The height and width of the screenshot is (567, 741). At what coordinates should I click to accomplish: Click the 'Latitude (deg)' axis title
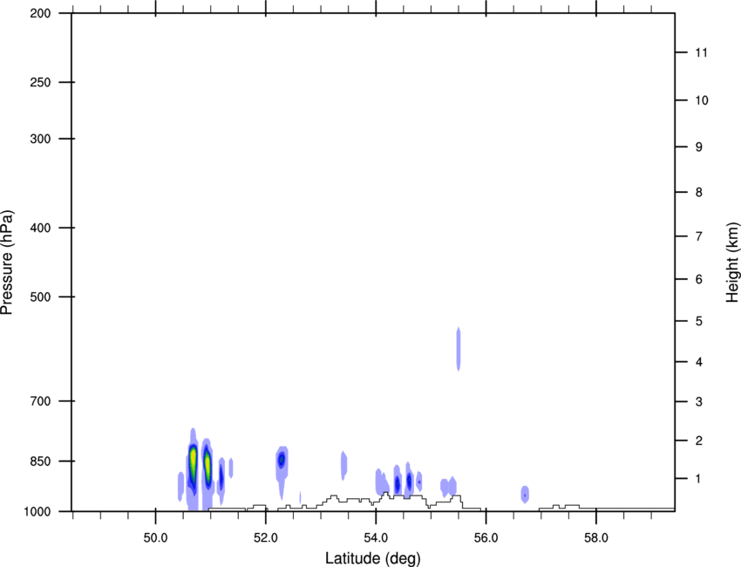pyautogui.click(x=372, y=558)
